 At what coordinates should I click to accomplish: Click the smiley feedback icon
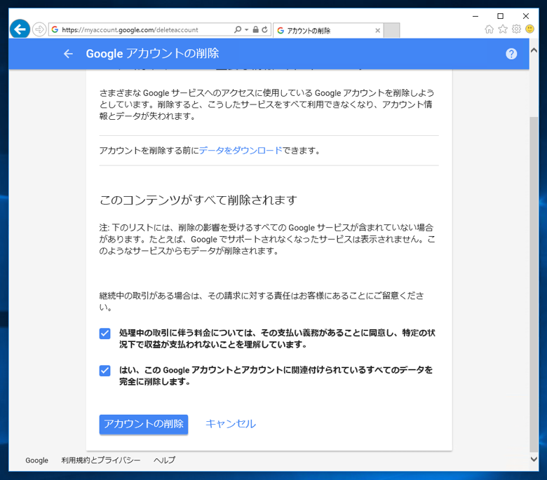pos(529,29)
